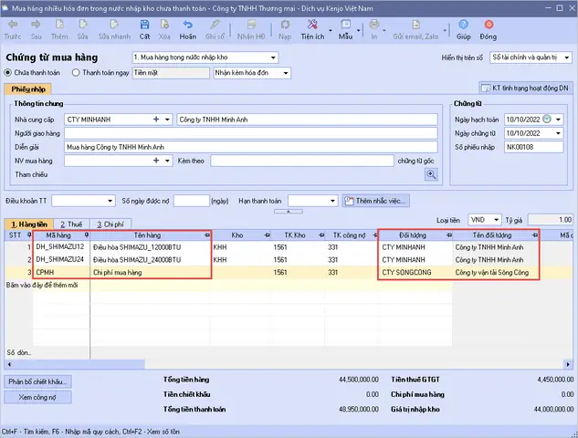578x438 pixels.
Task: Click the Mẫu template icon
Action: 345,31
